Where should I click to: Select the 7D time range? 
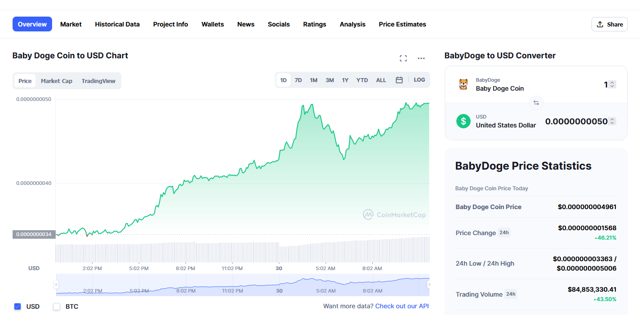298,80
